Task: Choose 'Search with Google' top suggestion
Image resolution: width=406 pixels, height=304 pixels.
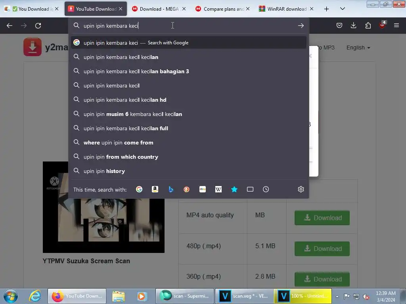Action: point(188,43)
